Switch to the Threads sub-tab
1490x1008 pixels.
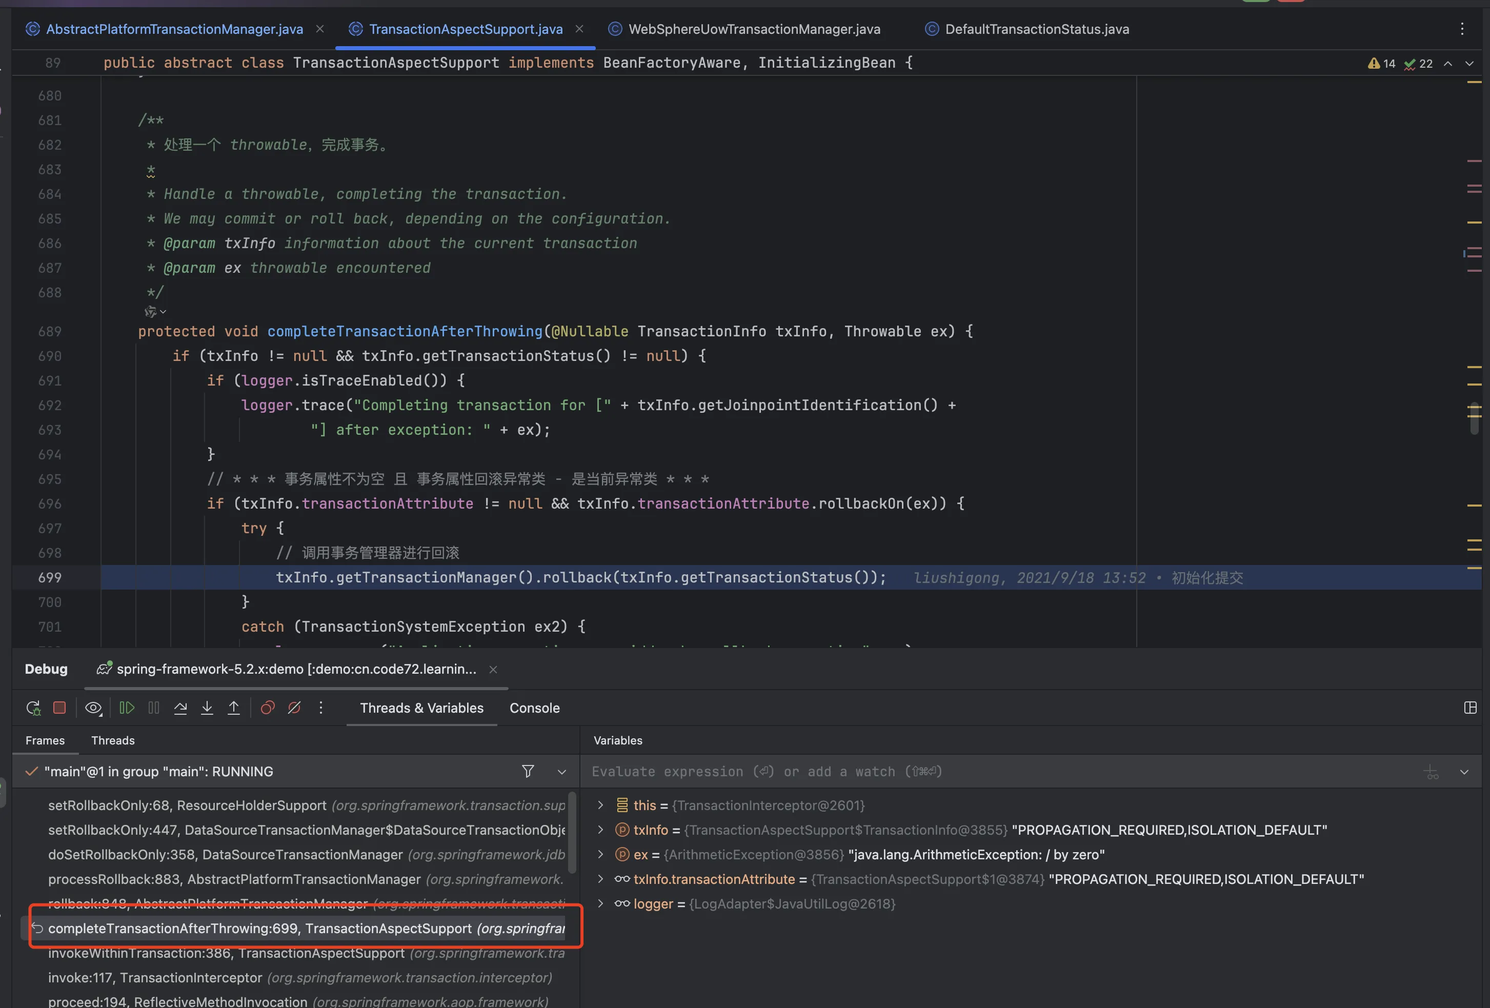(113, 740)
